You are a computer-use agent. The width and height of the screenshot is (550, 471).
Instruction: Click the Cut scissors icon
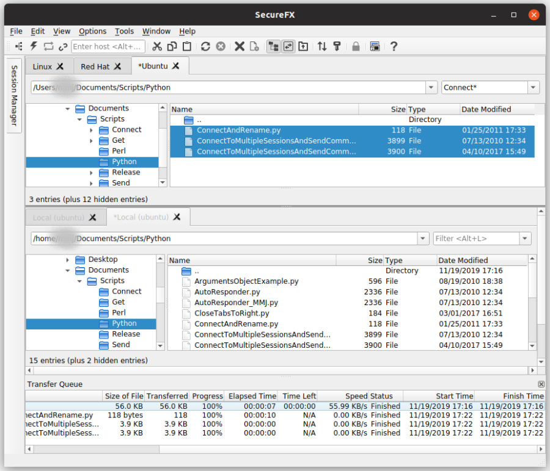coord(157,46)
